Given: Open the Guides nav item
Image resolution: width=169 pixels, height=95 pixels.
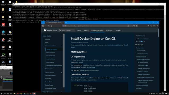Looking at the screenshot, I should click(x=86, y=30).
